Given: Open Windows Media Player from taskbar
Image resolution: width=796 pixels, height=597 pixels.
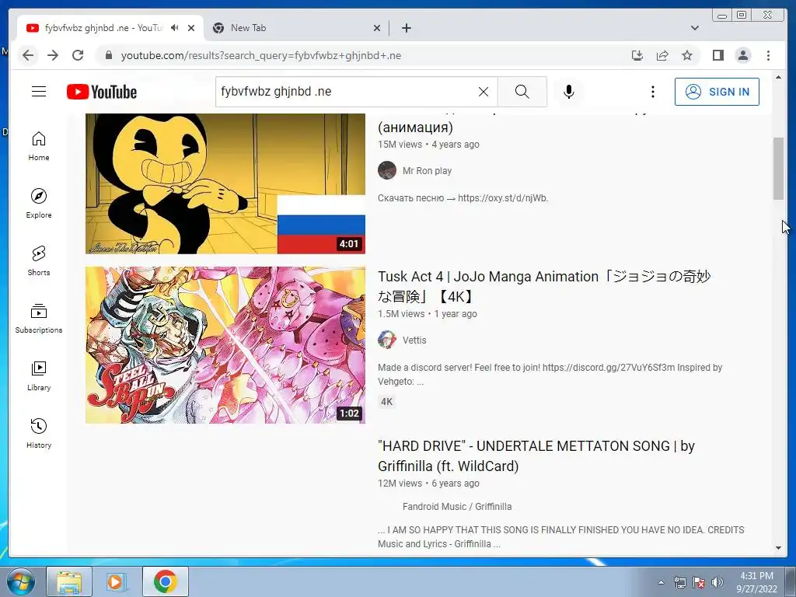Looking at the screenshot, I should (115, 581).
